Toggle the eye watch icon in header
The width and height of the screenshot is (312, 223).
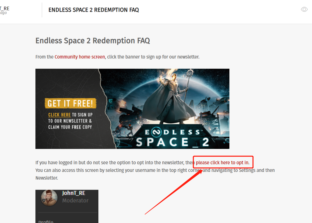tap(304, 9)
